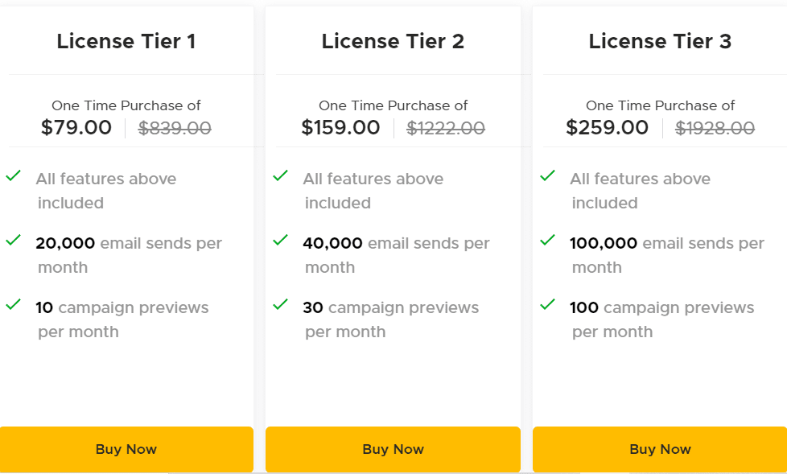Select the License Tier 2 heading
The height and width of the screenshot is (474, 787).
click(x=393, y=41)
